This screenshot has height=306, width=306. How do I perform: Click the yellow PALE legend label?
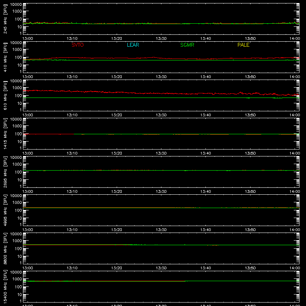pyautogui.click(x=243, y=45)
